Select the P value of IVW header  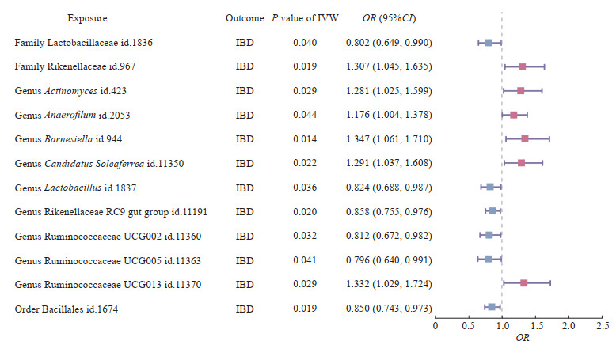(298, 17)
